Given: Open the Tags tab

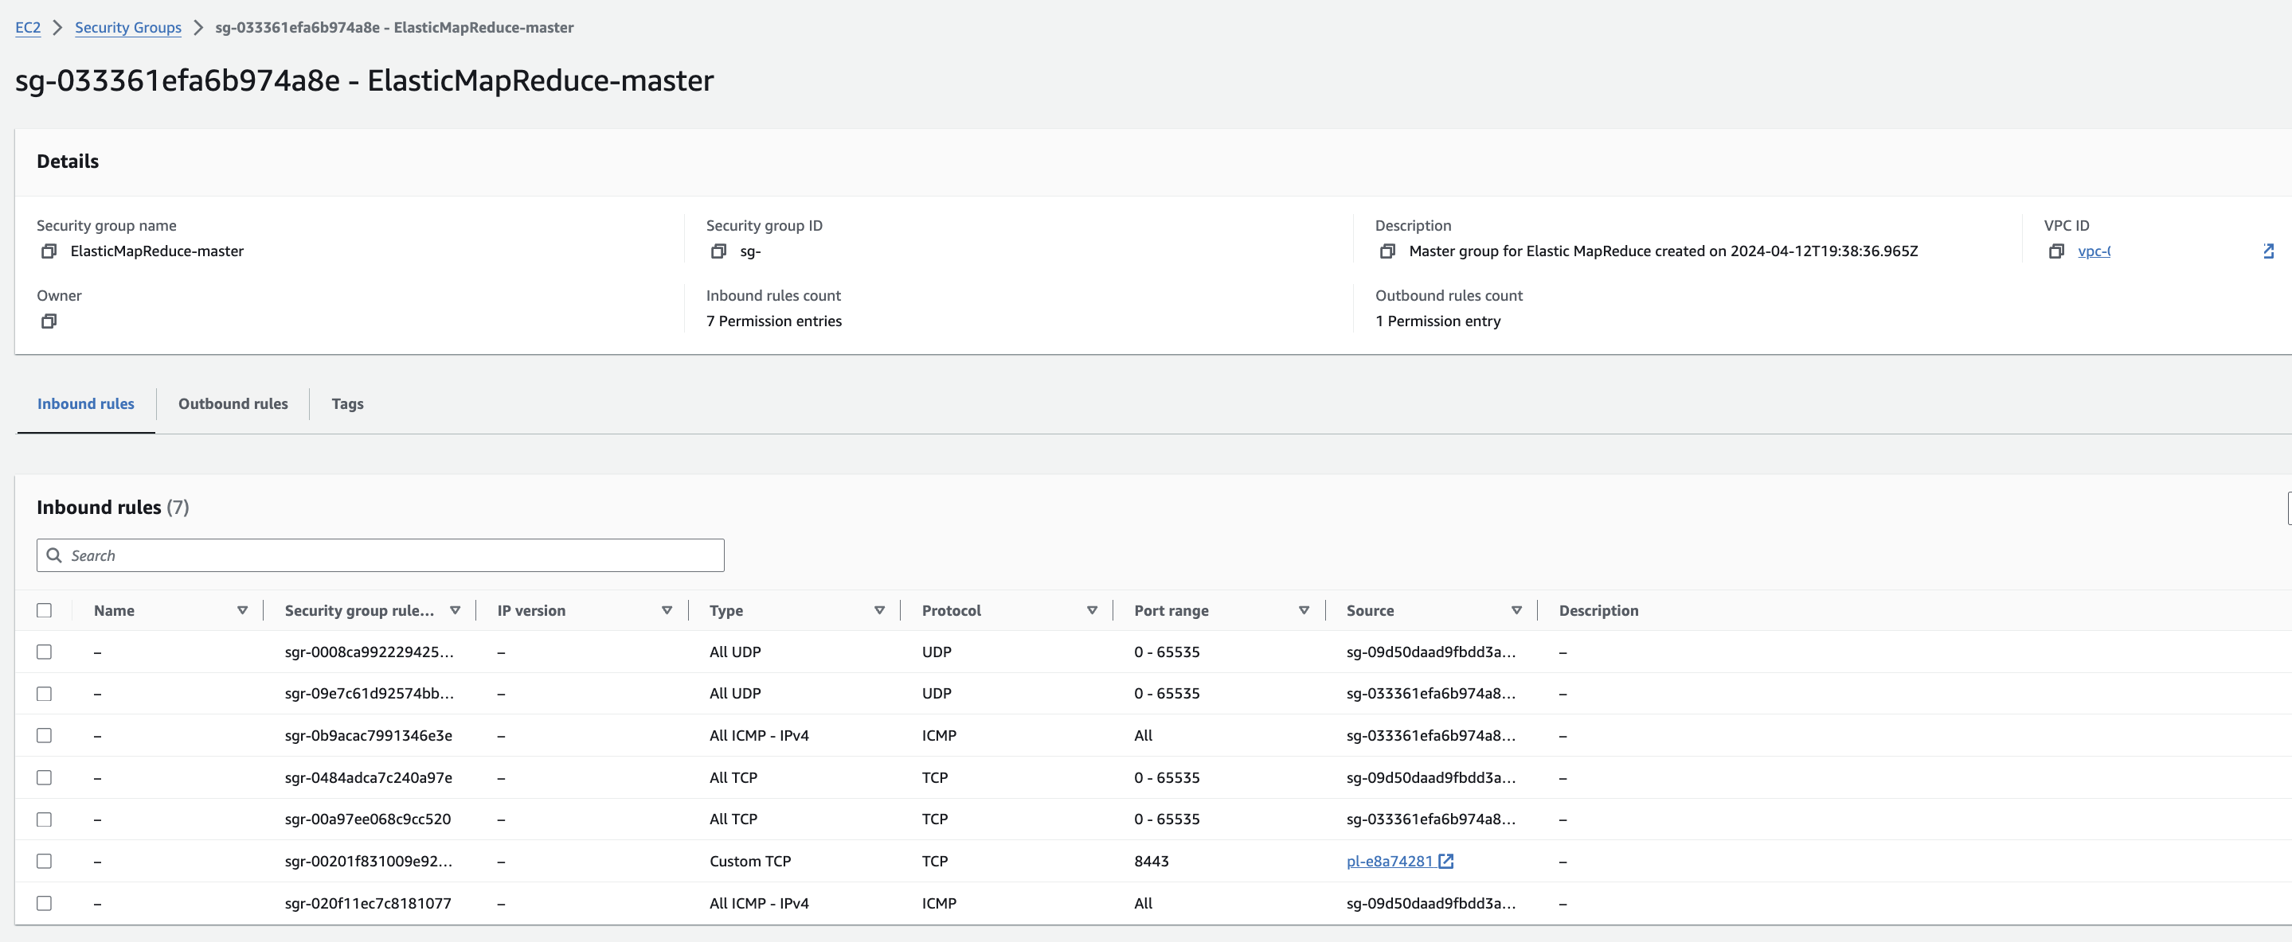Looking at the screenshot, I should coord(347,404).
